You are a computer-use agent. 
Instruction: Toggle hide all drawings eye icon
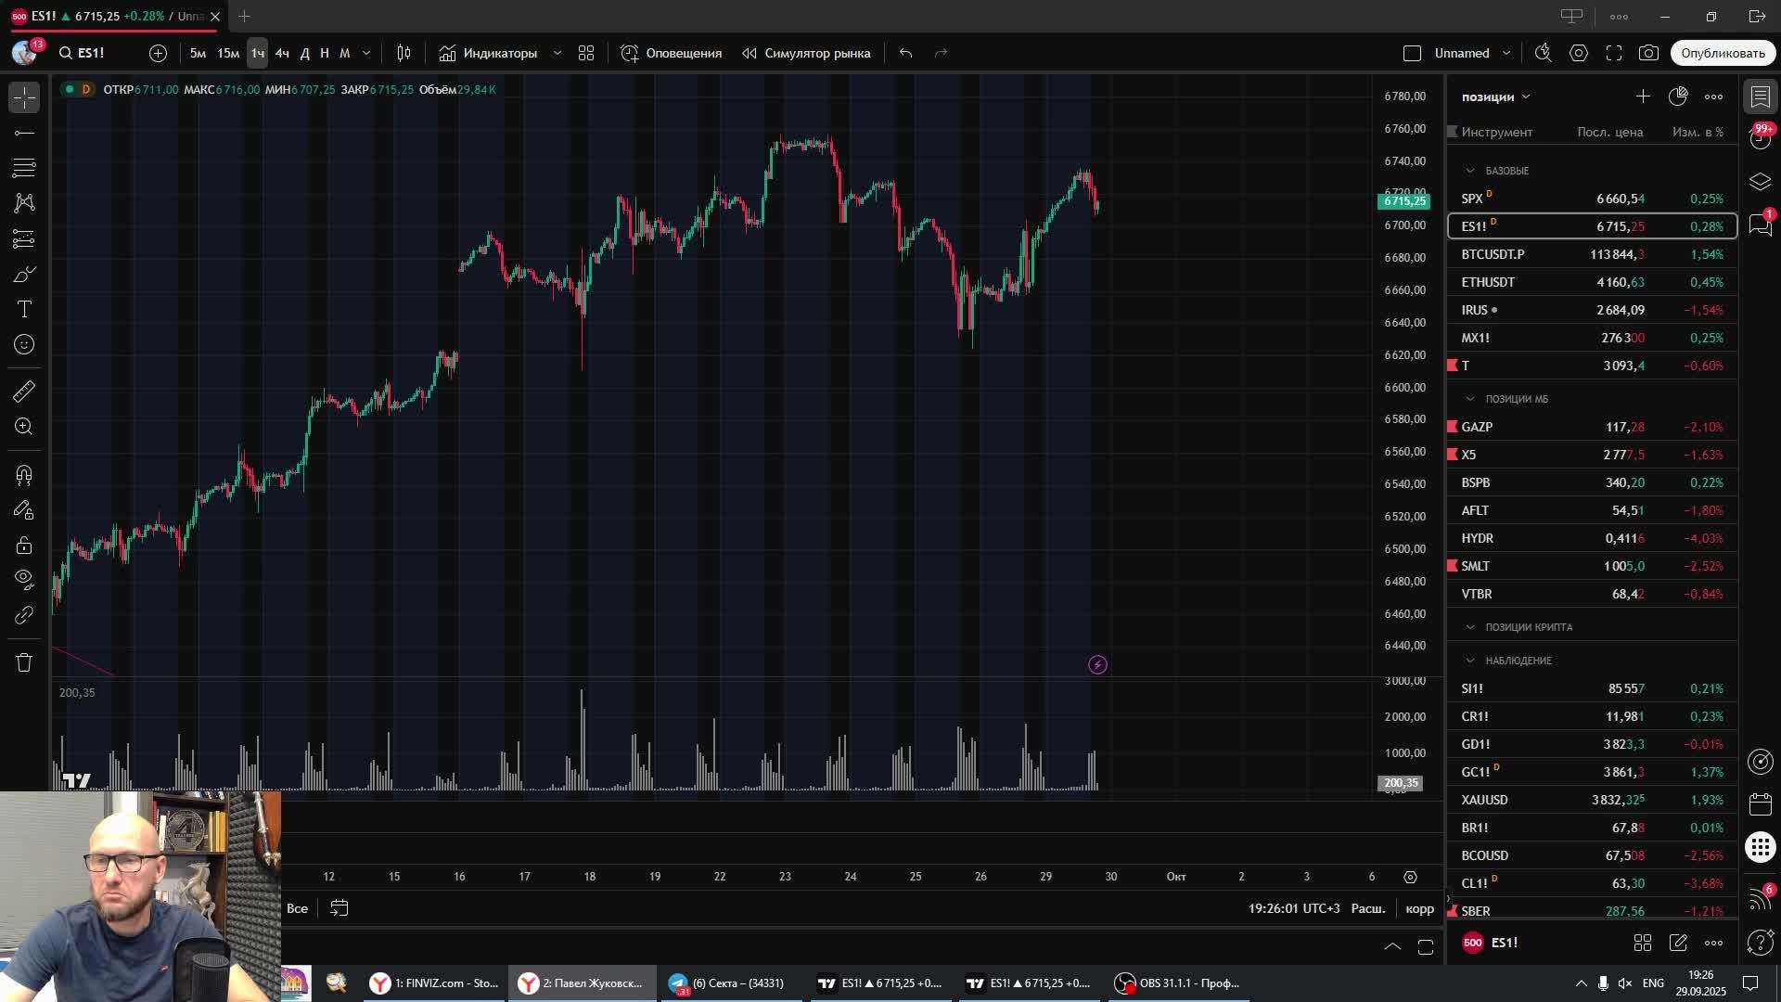click(x=24, y=579)
